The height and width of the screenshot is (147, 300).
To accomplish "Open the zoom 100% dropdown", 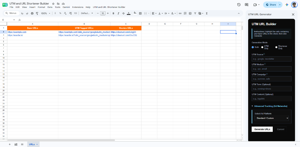I will (45, 13).
